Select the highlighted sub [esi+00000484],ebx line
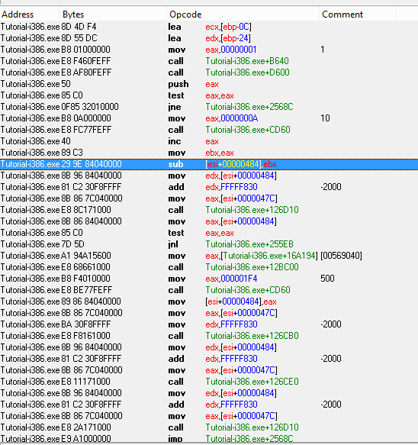This screenshot has height=445, width=418. coord(209,164)
